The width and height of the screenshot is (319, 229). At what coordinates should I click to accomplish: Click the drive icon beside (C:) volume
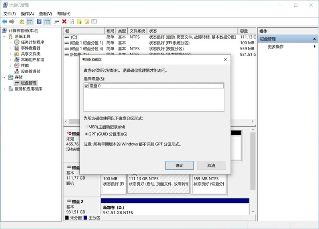tap(67, 37)
